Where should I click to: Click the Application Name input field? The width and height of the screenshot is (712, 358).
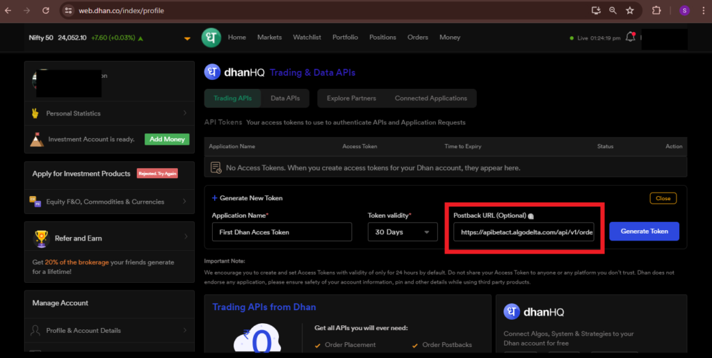tap(282, 232)
